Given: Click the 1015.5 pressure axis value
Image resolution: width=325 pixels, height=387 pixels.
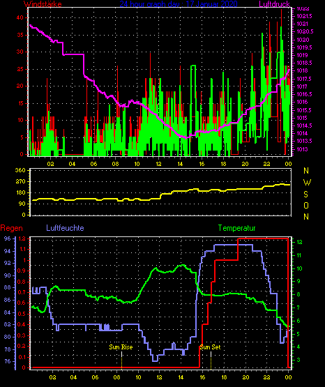Looking at the screenshot, I should point(304,110).
